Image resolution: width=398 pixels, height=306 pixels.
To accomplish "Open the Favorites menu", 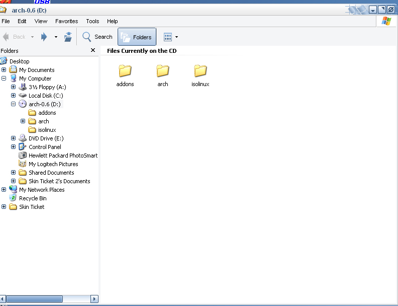I will 66,21.
